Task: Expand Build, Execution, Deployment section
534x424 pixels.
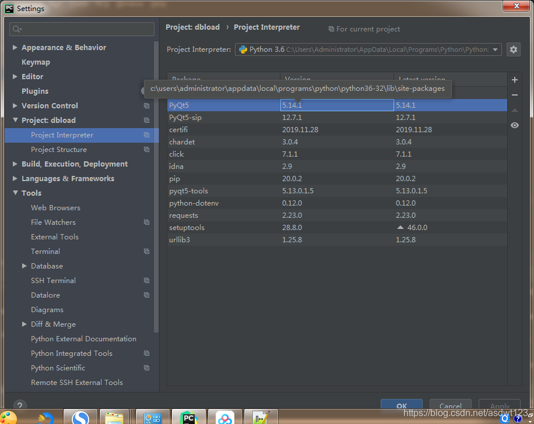Action: click(15, 164)
